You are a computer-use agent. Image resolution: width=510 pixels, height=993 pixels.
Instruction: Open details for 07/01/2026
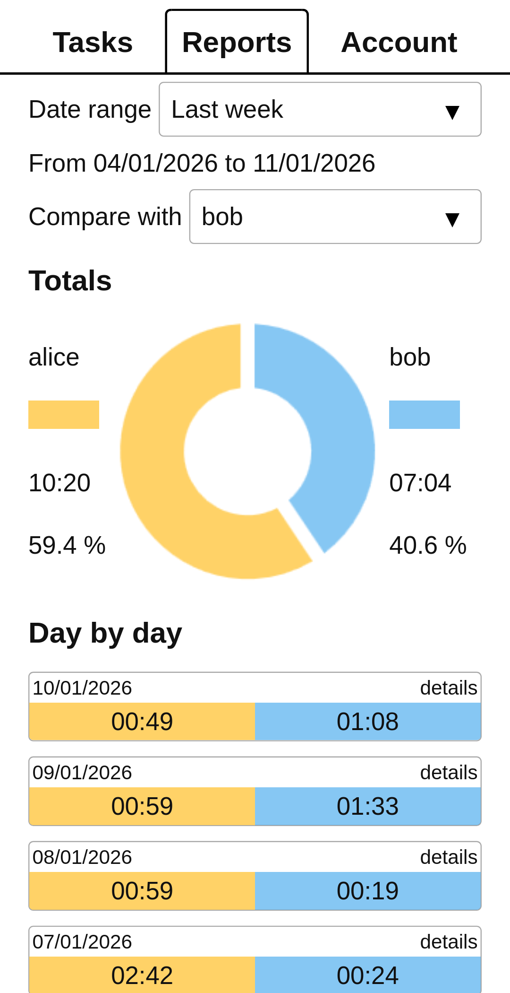448,942
